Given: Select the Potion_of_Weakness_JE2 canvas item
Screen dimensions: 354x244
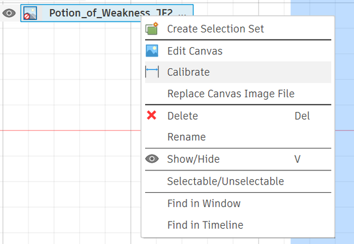Looking at the screenshot, I should [107, 13].
